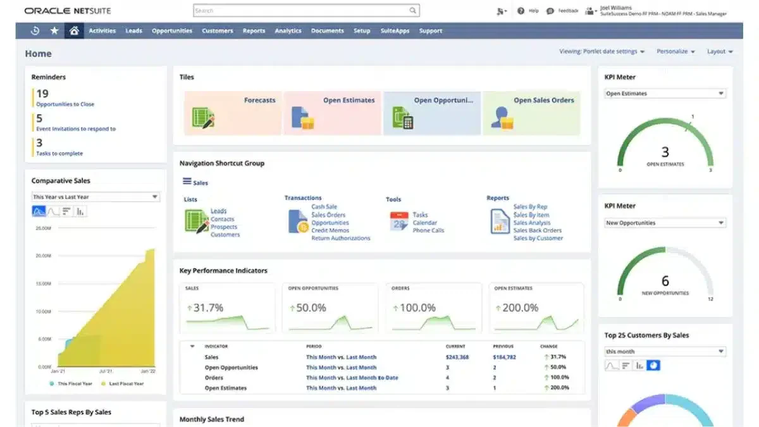Click the Open Sales Orders tile icon
This screenshot has height=427, width=759.
point(502,118)
